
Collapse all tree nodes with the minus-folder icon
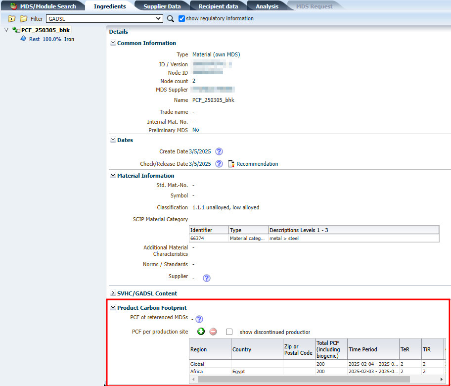[x=23, y=18]
